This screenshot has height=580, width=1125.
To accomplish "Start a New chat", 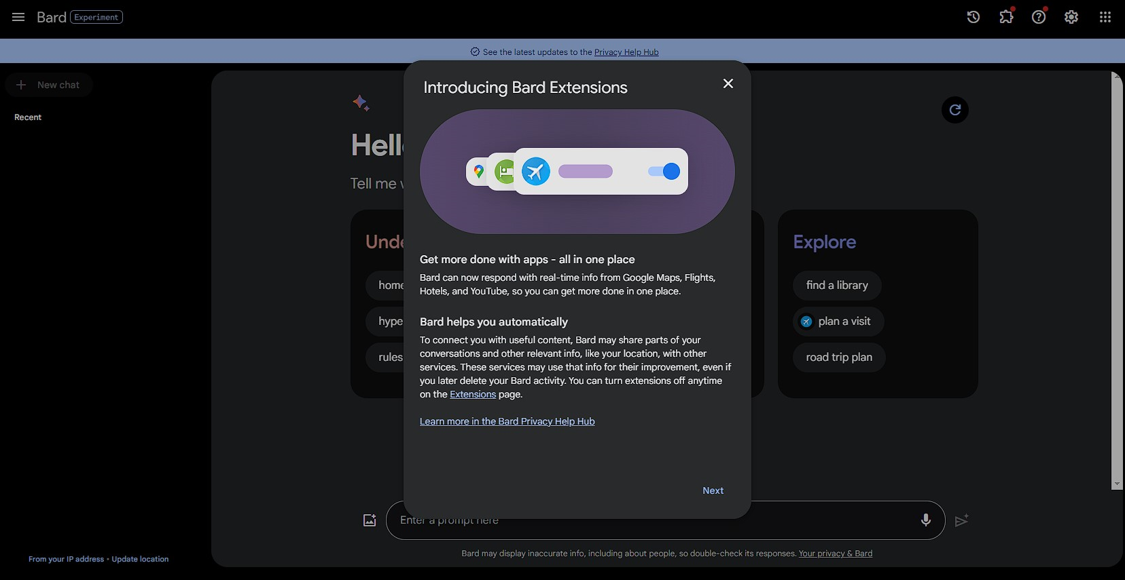I will (x=49, y=85).
